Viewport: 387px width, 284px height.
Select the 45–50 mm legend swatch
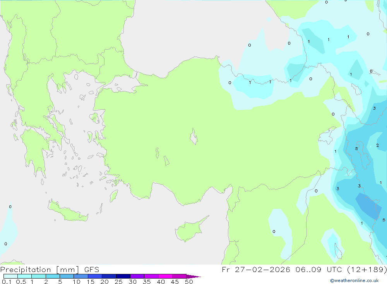tap(179, 276)
